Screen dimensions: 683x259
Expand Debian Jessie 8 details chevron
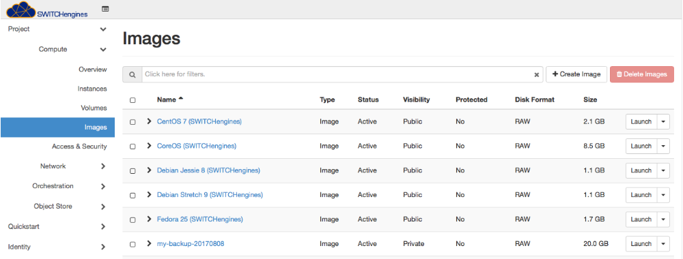149,170
